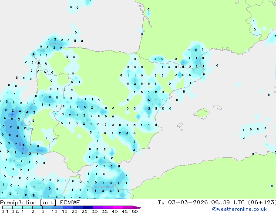This screenshot has width=276, height=213.
Task: Click the "10" legend value
Action: tap(54, 211)
